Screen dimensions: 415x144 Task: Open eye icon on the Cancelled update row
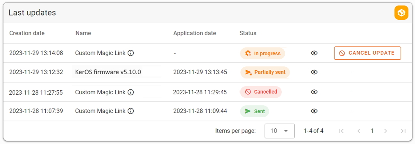pyautogui.click(x=314, y=92)
